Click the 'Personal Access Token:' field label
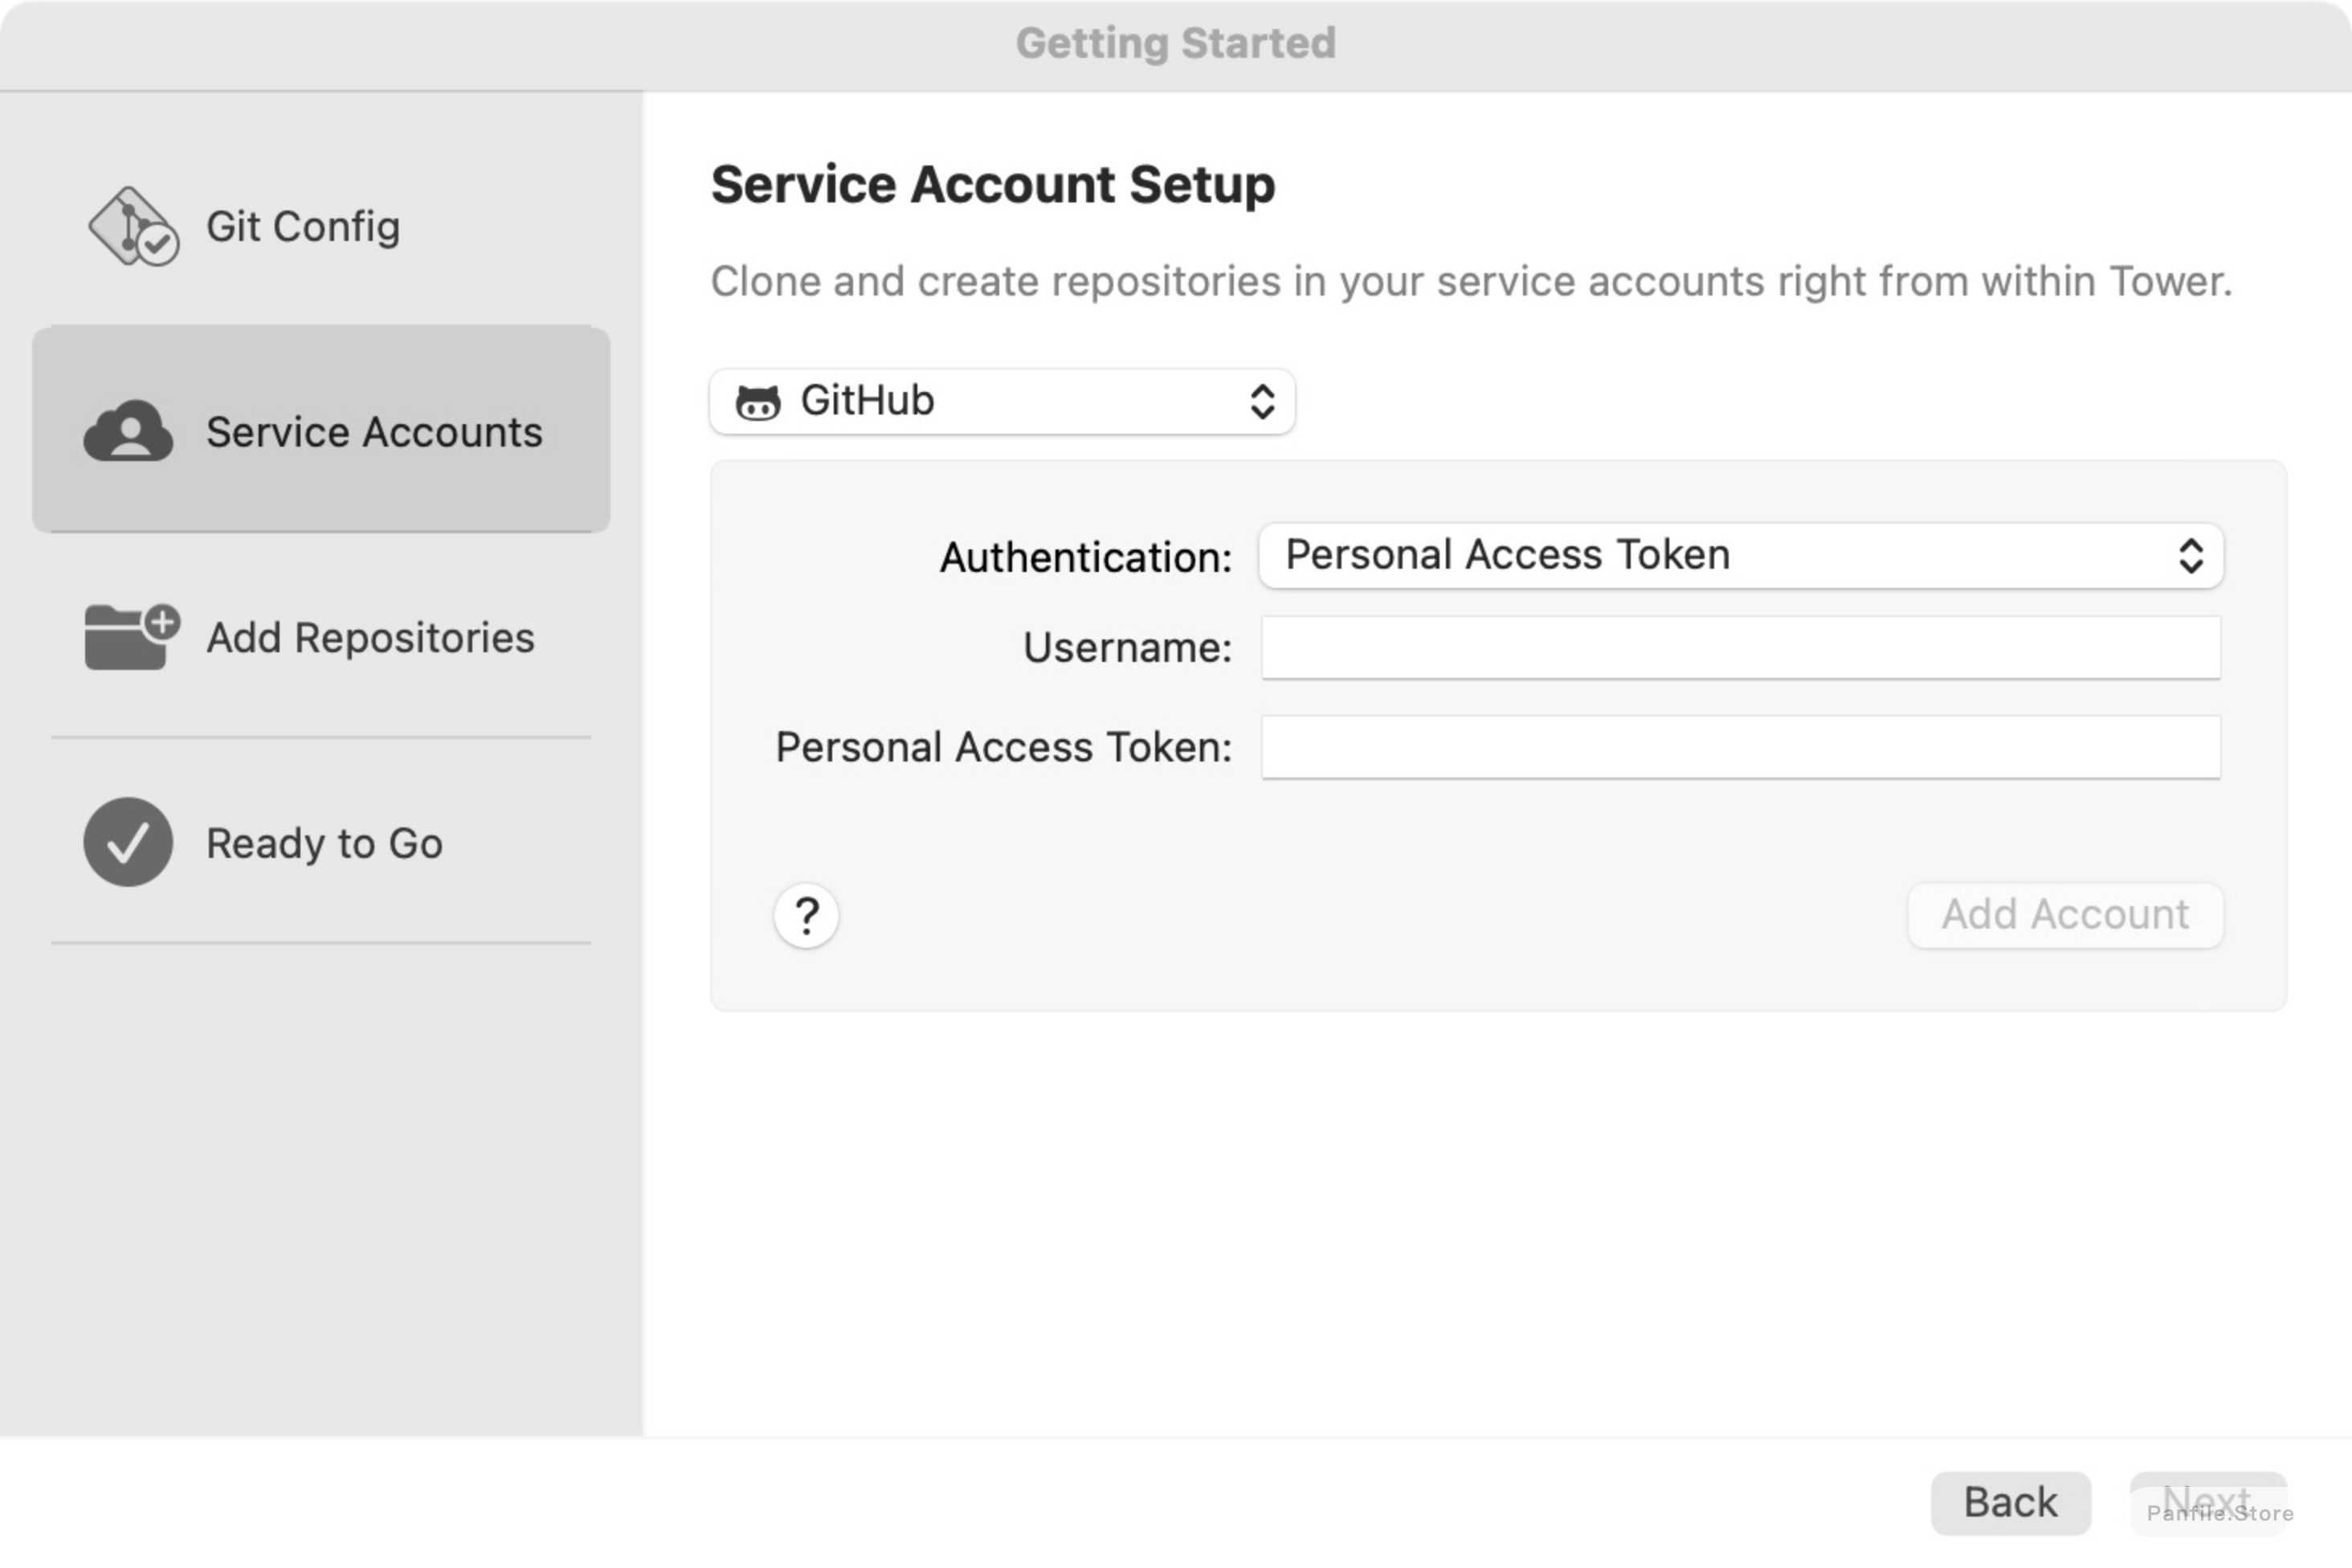 (1004, 747)
